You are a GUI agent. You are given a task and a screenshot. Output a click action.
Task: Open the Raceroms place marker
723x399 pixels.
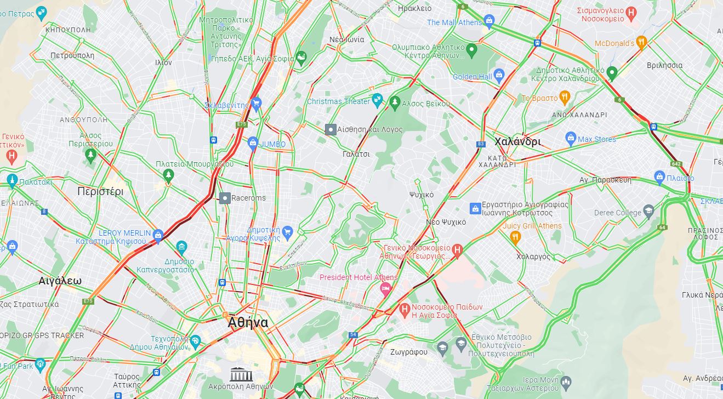225,198
